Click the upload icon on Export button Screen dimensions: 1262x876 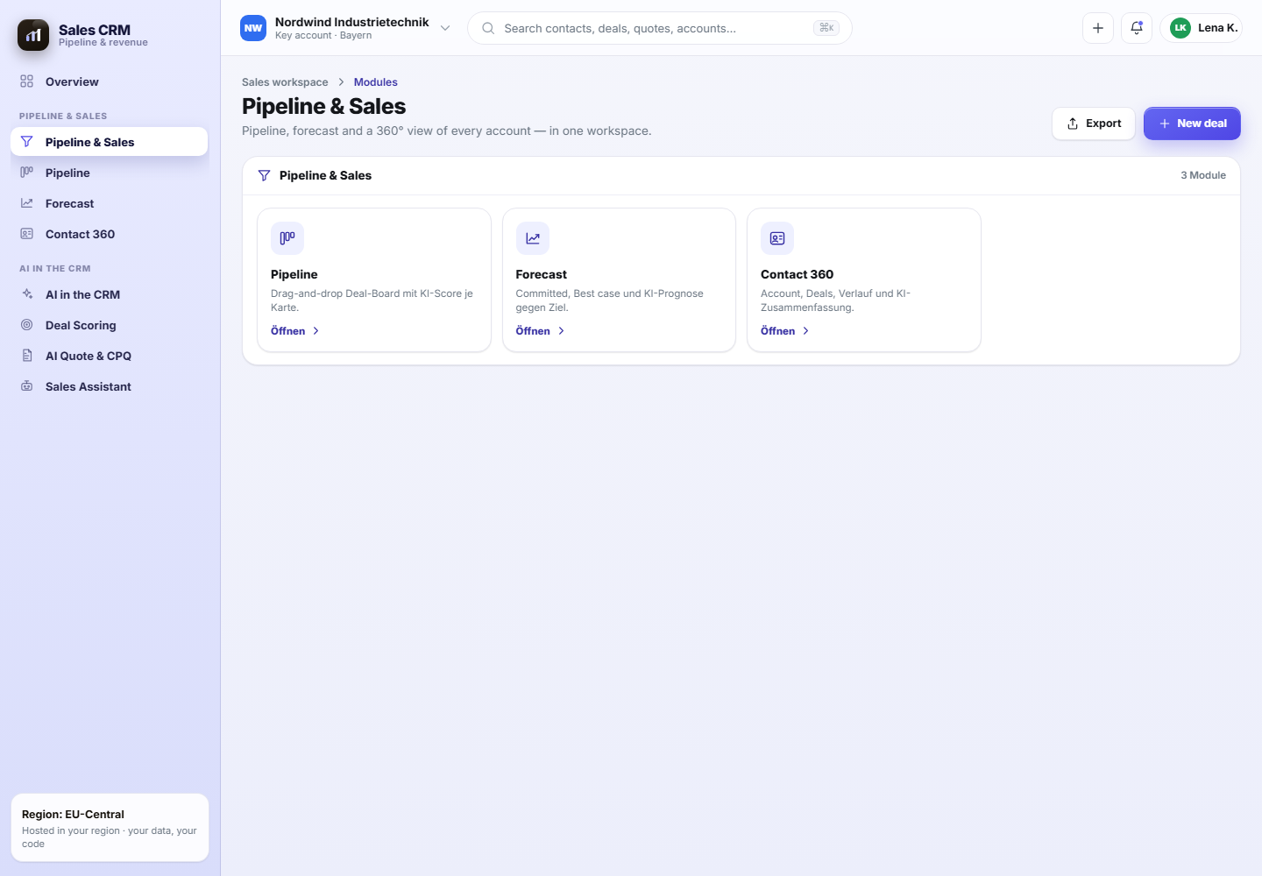click(1073, 124)
